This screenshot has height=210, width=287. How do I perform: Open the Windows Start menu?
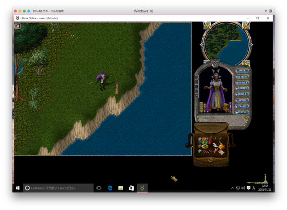click(17, 188)
